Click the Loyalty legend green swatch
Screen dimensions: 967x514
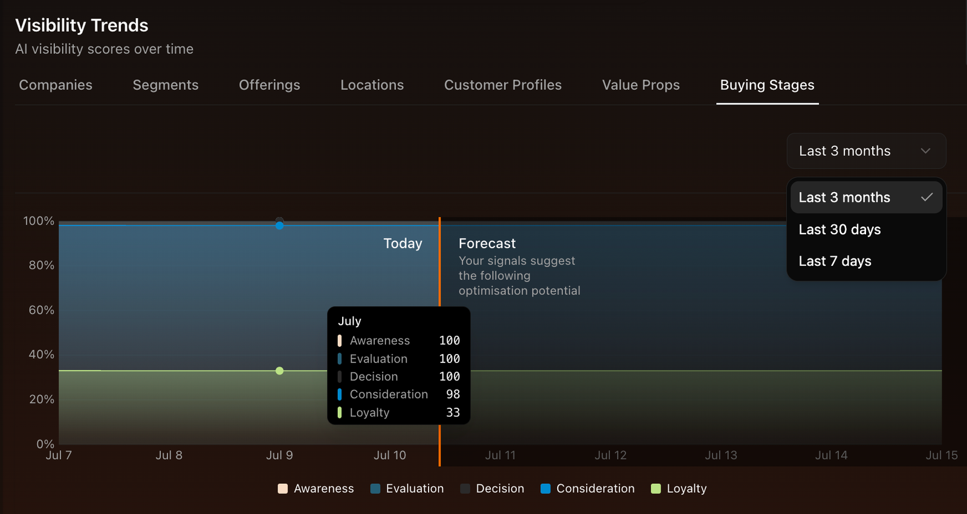pos(656,489)
